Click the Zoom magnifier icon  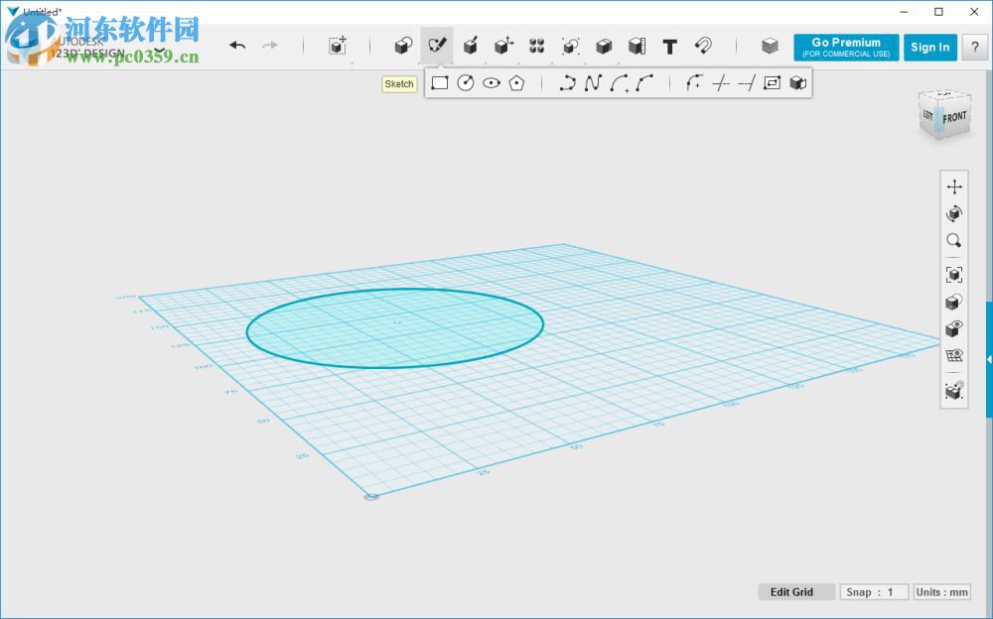[x=954, y=241]
